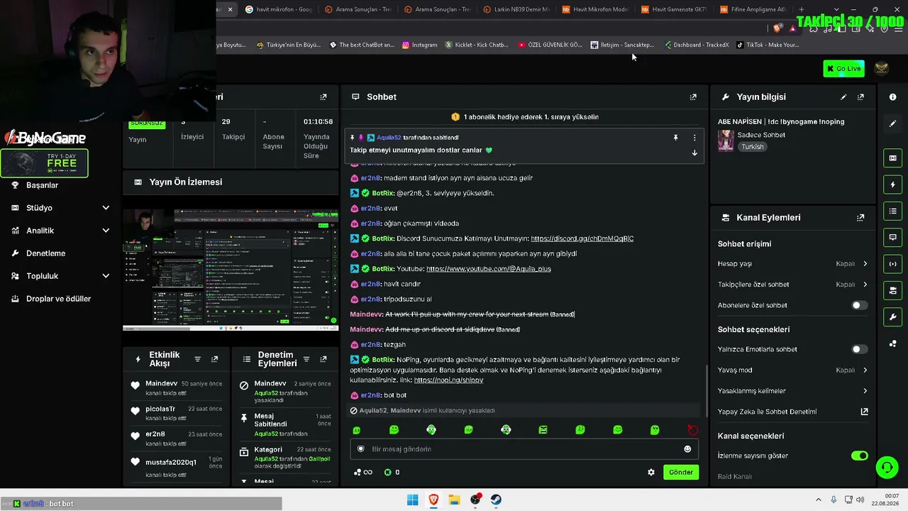Edit stream info with the pencil icon

(x=843, y=97)
